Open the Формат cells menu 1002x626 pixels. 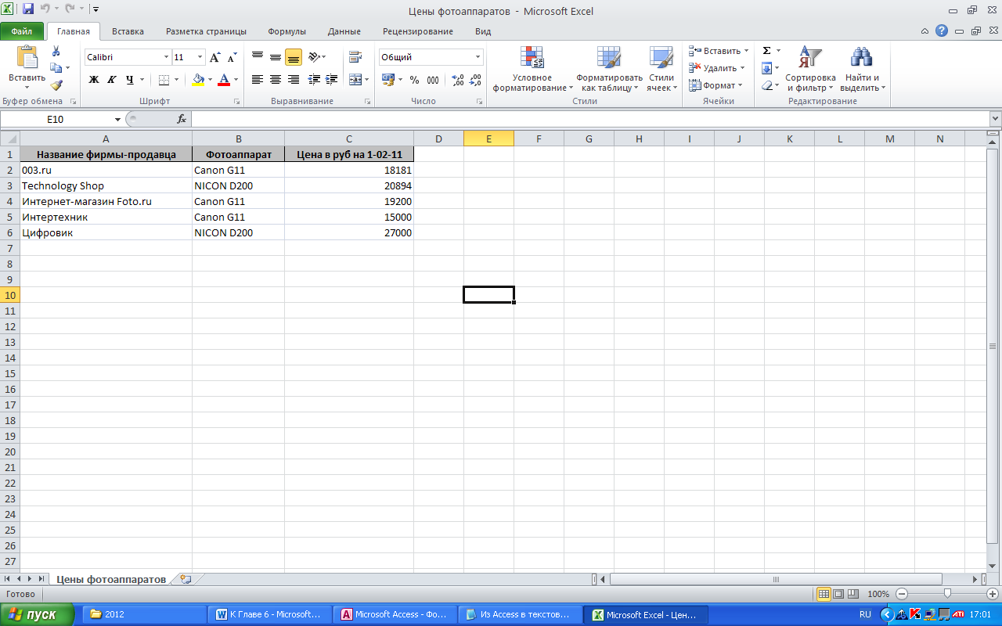pos(715,85)
